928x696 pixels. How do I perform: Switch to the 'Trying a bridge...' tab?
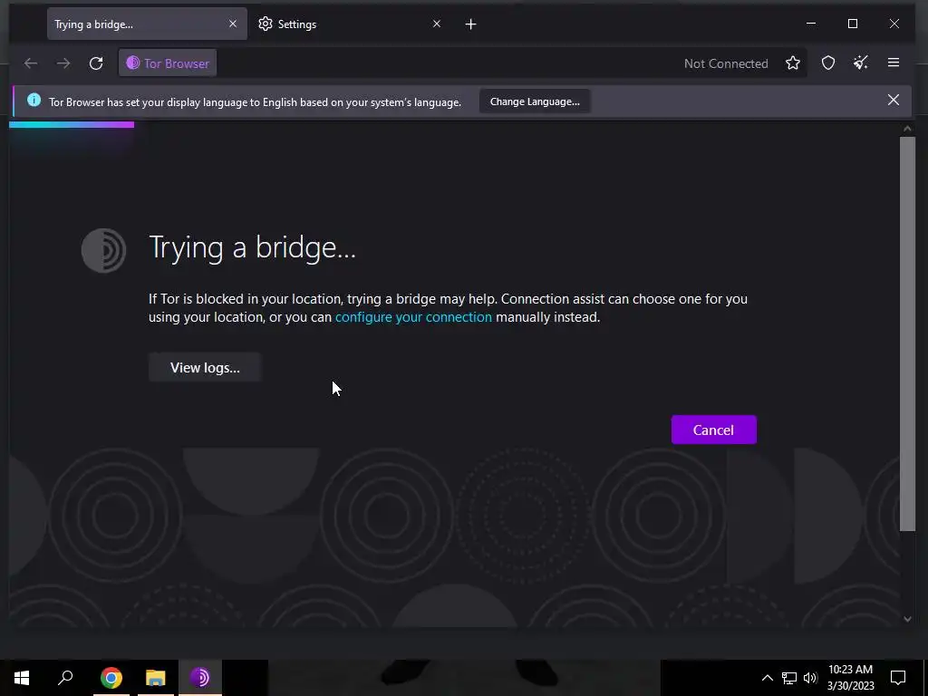pos(148,24)
